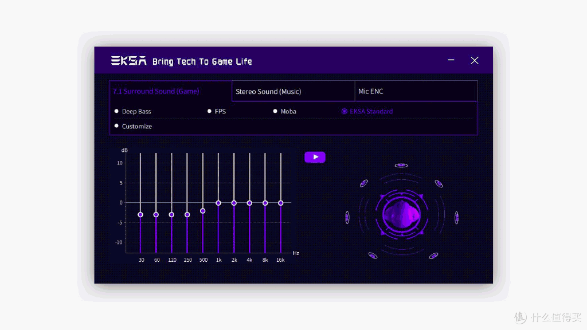587x330 pixels.
Task: Select the rear left surround speaker icon
Action: (373, 256)
